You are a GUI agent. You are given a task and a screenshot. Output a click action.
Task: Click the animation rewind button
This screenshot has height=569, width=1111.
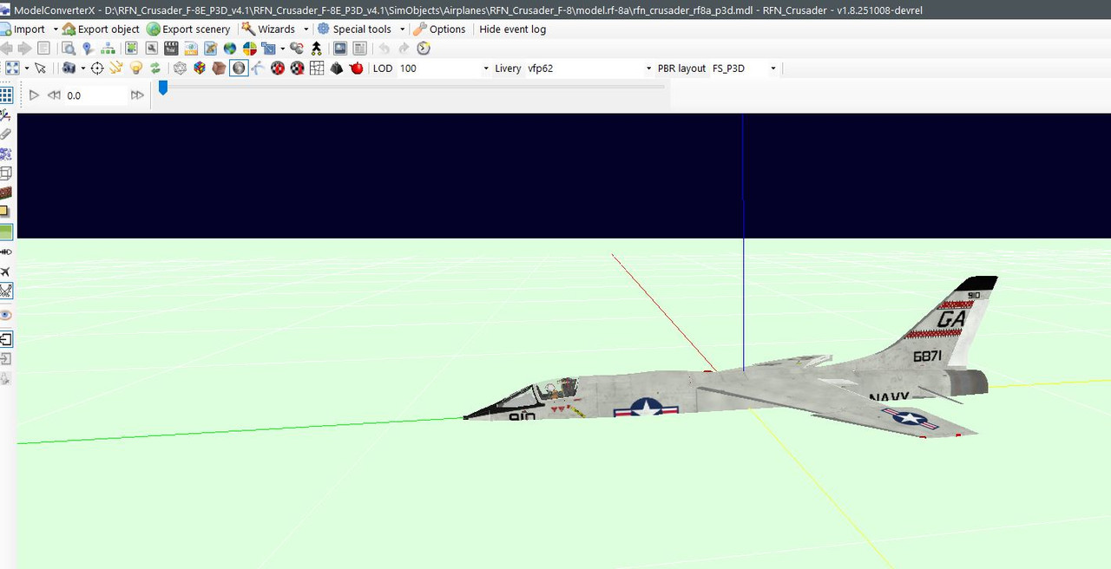click(x=54, y=95)
